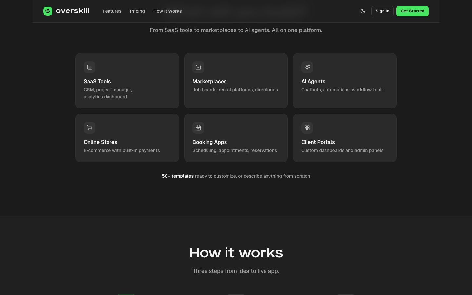The image size is (472, 295).
Task: Click 'Chatbots, automations, workflow tools' text
Action: click(343, 90)
